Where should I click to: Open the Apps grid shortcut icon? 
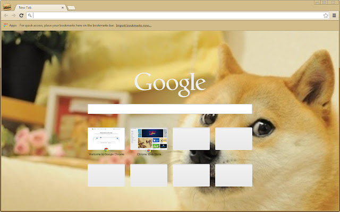click(6, 25)
